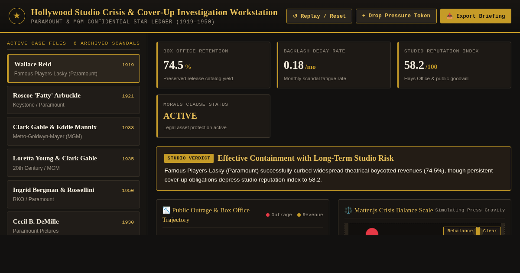Click the verdict headline 'Effective Containment with Long-Term Studio Risk'
Screen dimensions: 520x273
pos(305,158)
